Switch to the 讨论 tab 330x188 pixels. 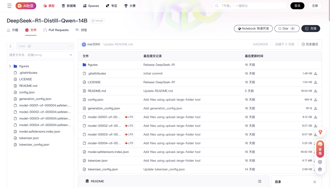click(81, 30)
